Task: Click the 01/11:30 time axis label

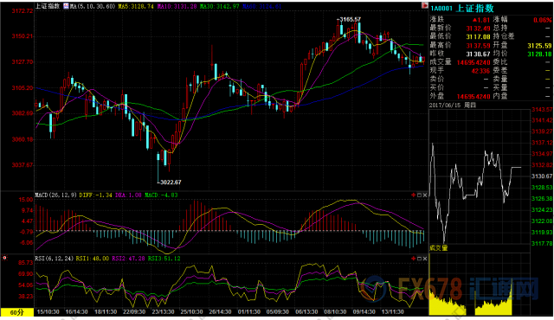Action: click(249, 312)
